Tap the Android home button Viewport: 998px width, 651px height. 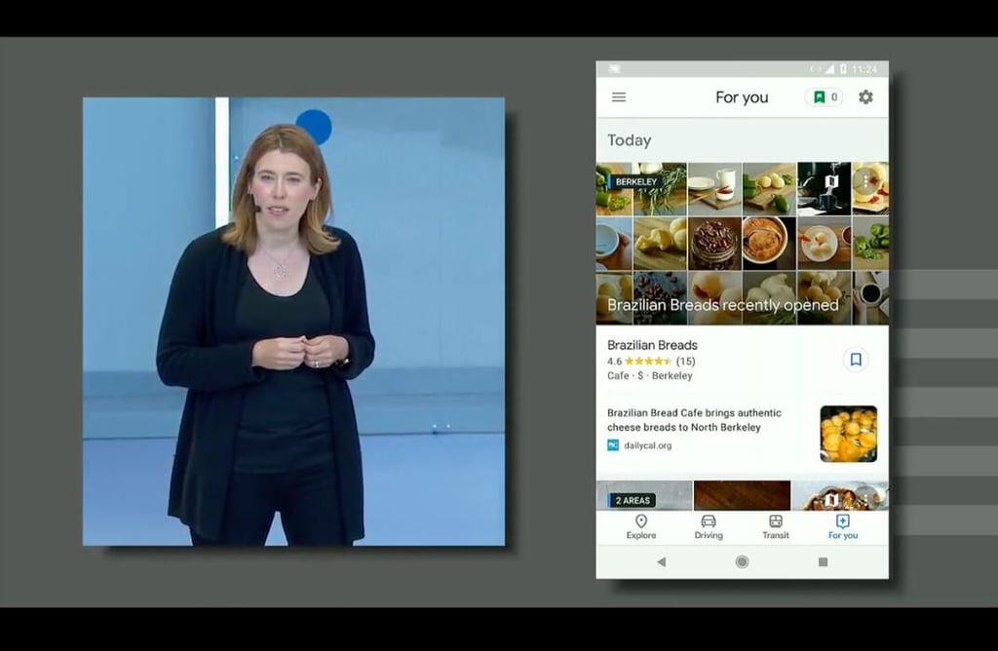pyautogui.click(x=742, y=562)
